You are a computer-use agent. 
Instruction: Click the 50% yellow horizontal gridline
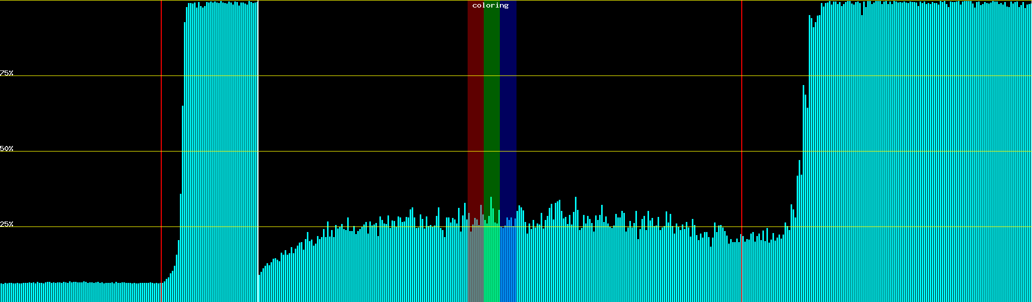[x=605, y=151]
